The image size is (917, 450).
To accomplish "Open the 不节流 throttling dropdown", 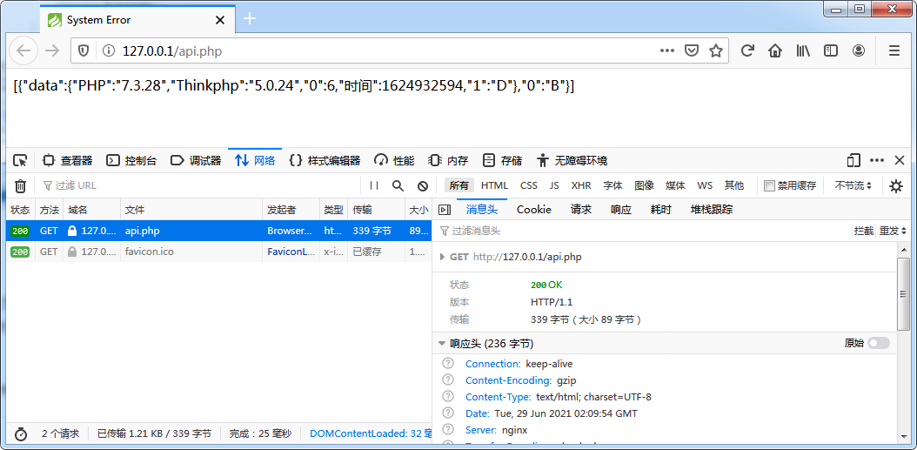I will (853, 185).
